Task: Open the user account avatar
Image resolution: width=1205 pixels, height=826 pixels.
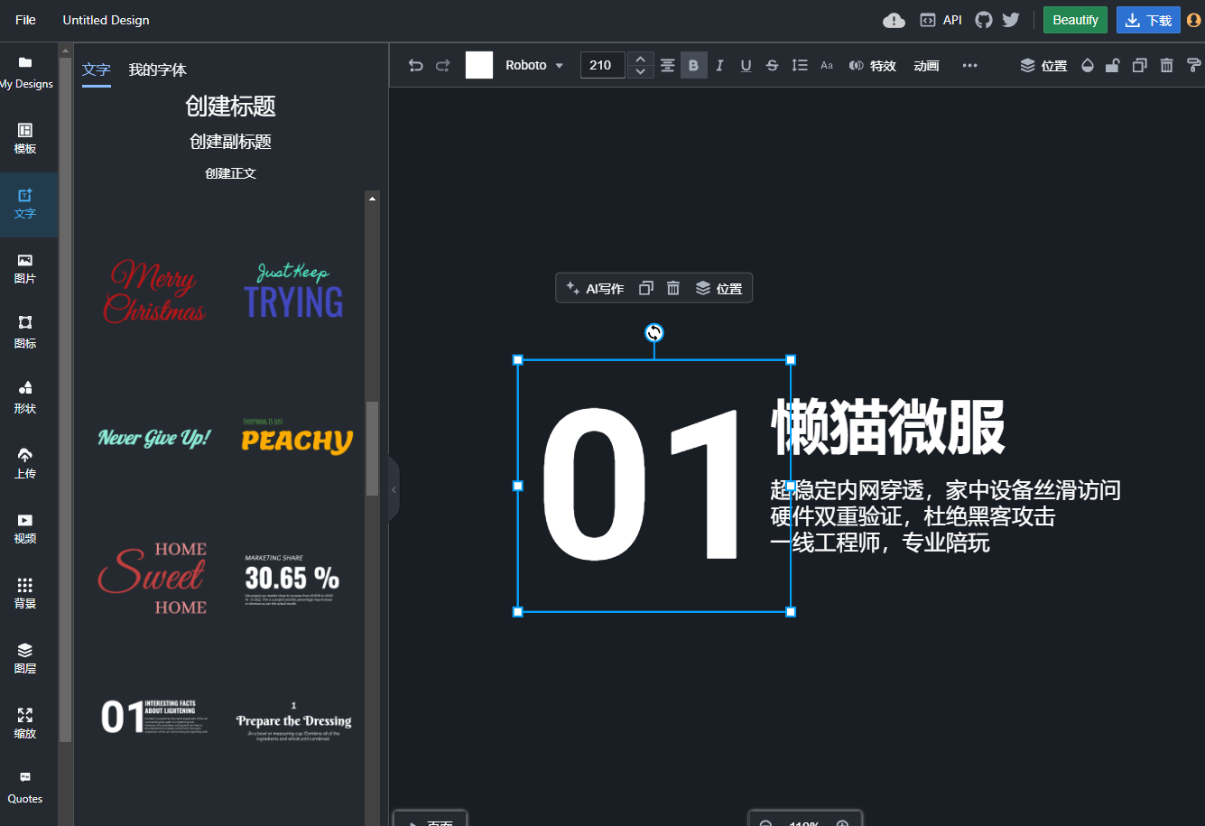Action: tap(1194, 20)
